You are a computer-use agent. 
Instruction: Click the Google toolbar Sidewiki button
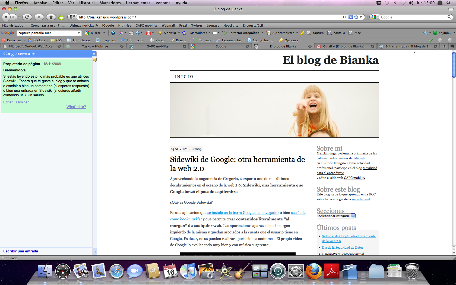point(167,33)
